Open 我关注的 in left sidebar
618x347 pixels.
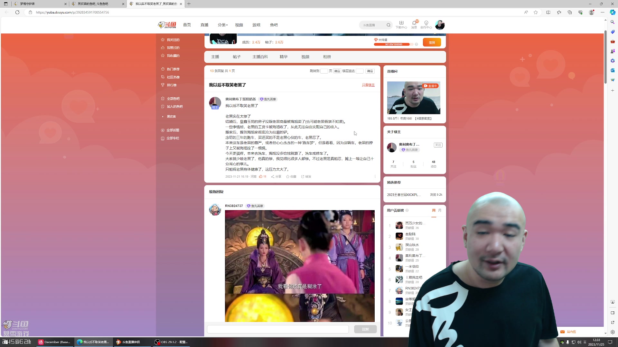170,40
